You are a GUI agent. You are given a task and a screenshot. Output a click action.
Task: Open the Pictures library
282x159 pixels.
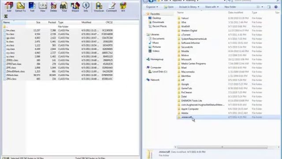pos(155,47)
